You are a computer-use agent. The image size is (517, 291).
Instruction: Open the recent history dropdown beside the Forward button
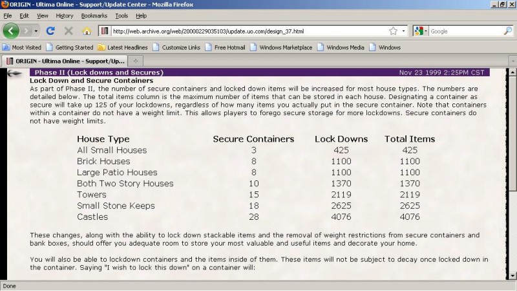pos(36,31)
